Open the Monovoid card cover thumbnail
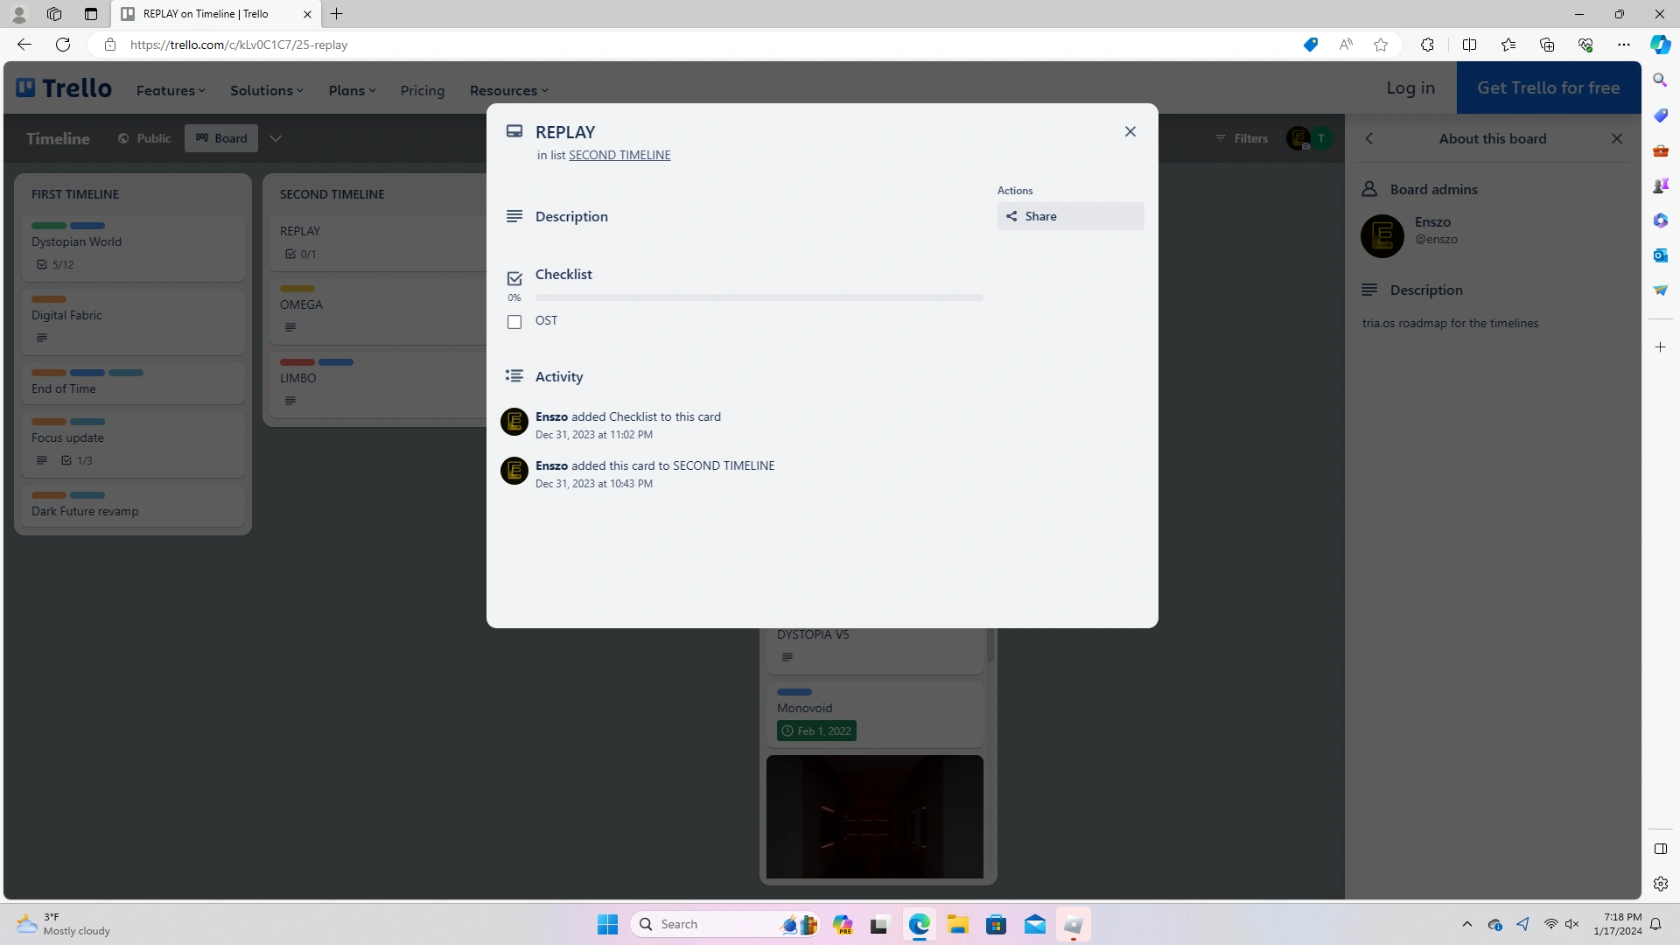1680x945 pixels. (874, 816)
